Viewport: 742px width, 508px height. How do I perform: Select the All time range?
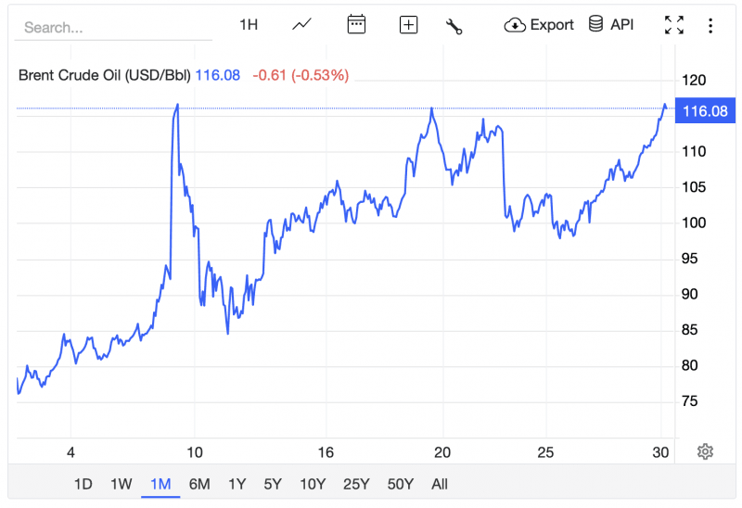pyautogui.click(x=439, y=484)
